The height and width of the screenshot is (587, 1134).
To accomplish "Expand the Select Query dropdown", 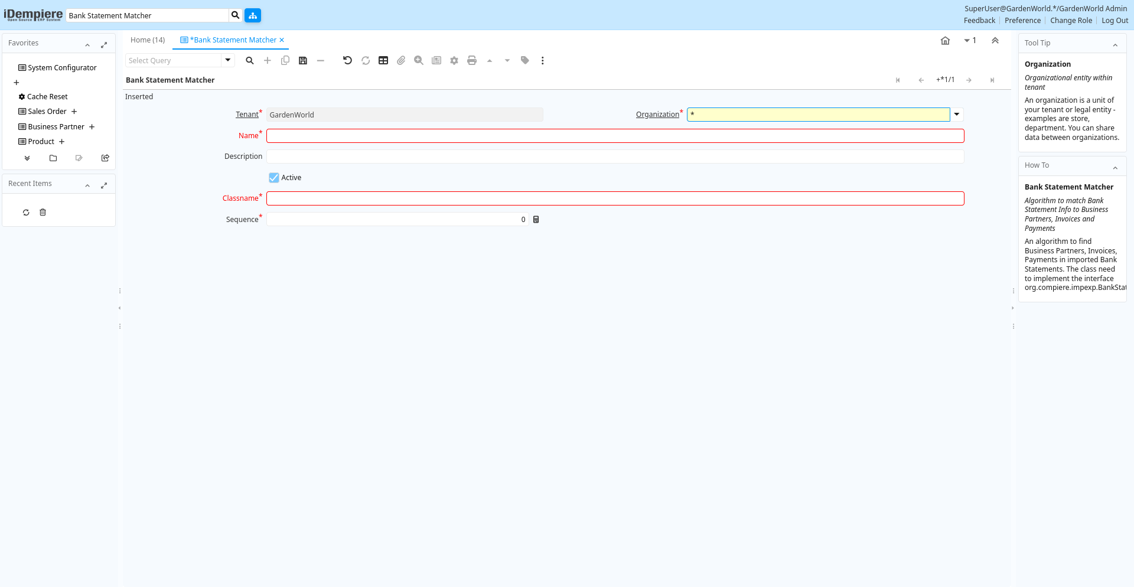I will pos(228,60).
